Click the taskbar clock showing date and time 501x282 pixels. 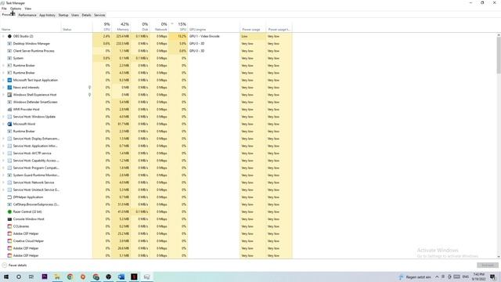tap(479, 277)
